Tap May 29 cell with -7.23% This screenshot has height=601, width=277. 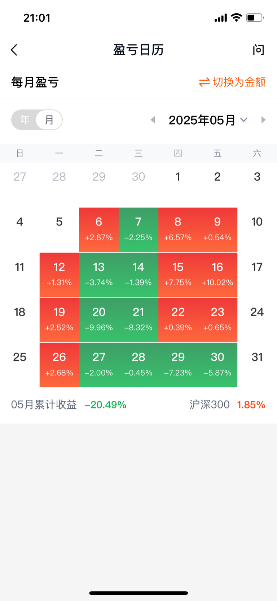[x=178, y=365]
